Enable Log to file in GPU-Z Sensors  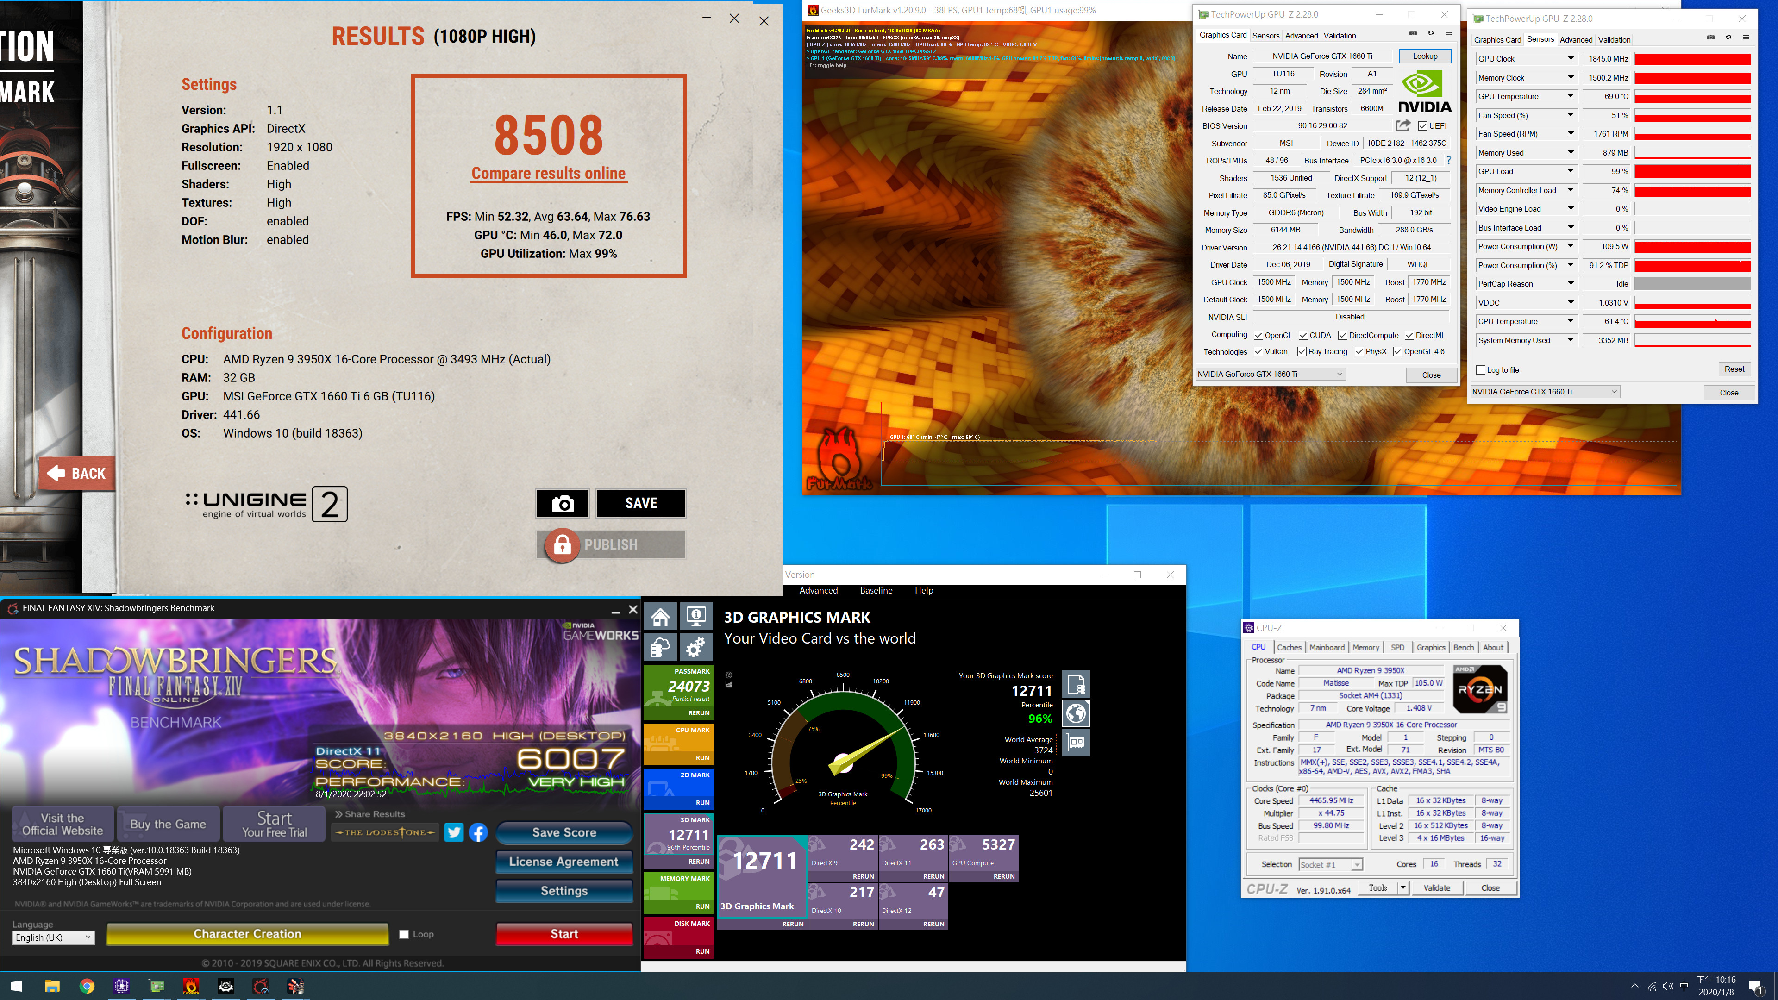click(1481, 370)
